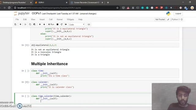Open cell type Code dropdown

(77, 24)
